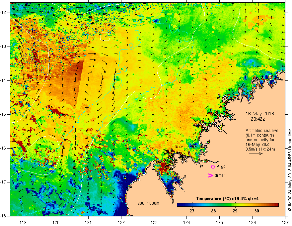The height and width of the screenshot is (226, 292).
Task: Click the 'Temperature (°C) n19 4% ql>=4' title
Action: (x=227, y=199)
